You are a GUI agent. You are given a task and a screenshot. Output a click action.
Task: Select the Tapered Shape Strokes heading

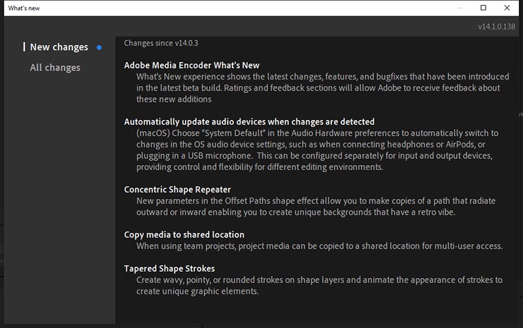(169, 269)
